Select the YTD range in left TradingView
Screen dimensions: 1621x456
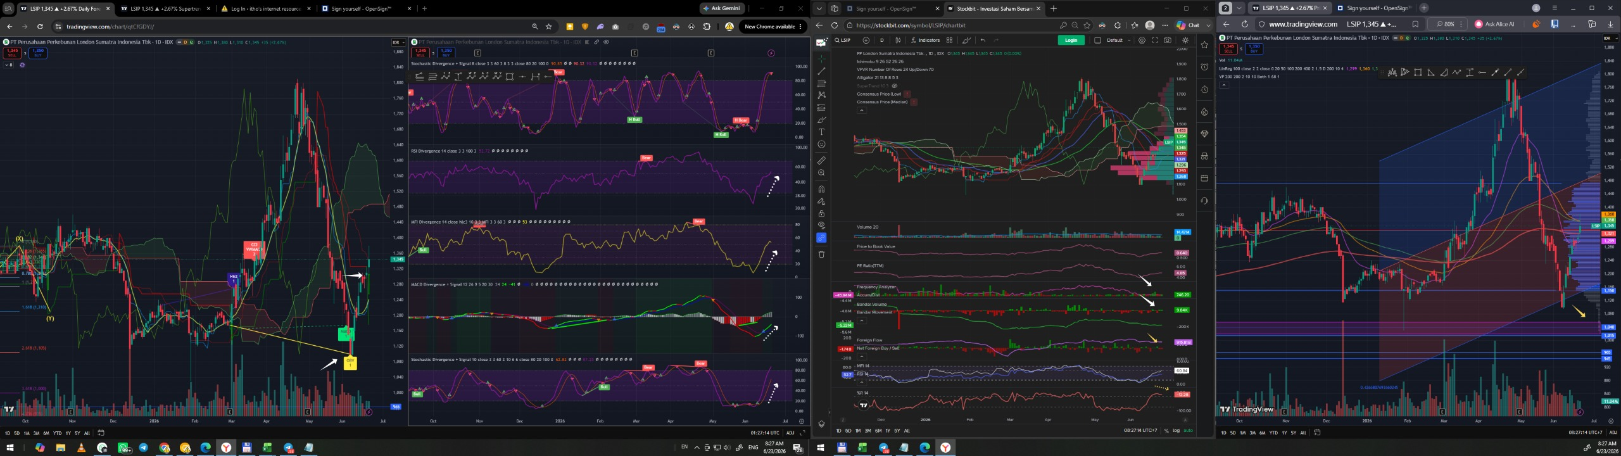tap(57, 433)
